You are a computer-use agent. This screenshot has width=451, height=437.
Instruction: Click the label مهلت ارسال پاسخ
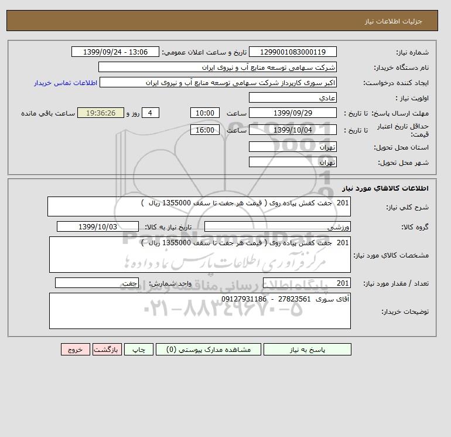pos(401,113)
